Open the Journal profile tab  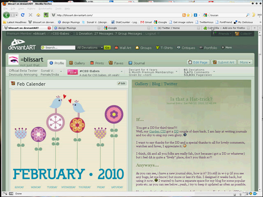[137, 63]
